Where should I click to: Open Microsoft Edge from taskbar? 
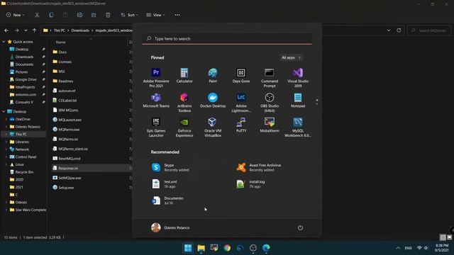(x=266, y=248)
